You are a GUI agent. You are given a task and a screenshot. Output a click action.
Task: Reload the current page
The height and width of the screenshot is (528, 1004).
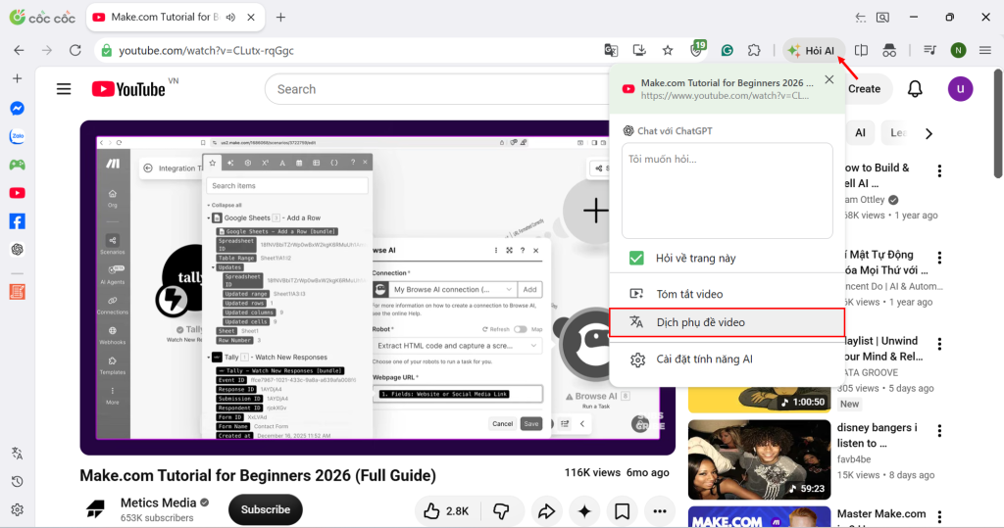pos(75,50)
